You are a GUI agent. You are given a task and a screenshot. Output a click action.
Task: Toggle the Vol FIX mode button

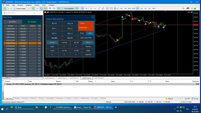click(x=52, y=42)
